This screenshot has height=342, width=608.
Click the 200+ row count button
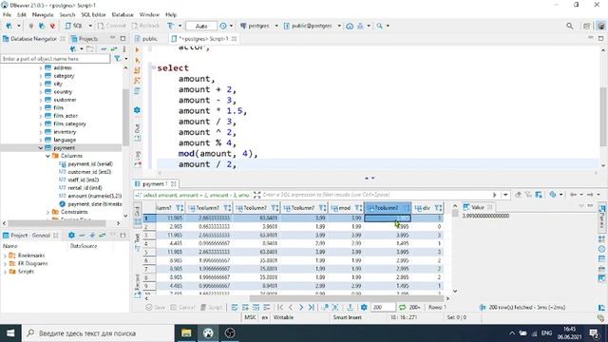point(414,308)
